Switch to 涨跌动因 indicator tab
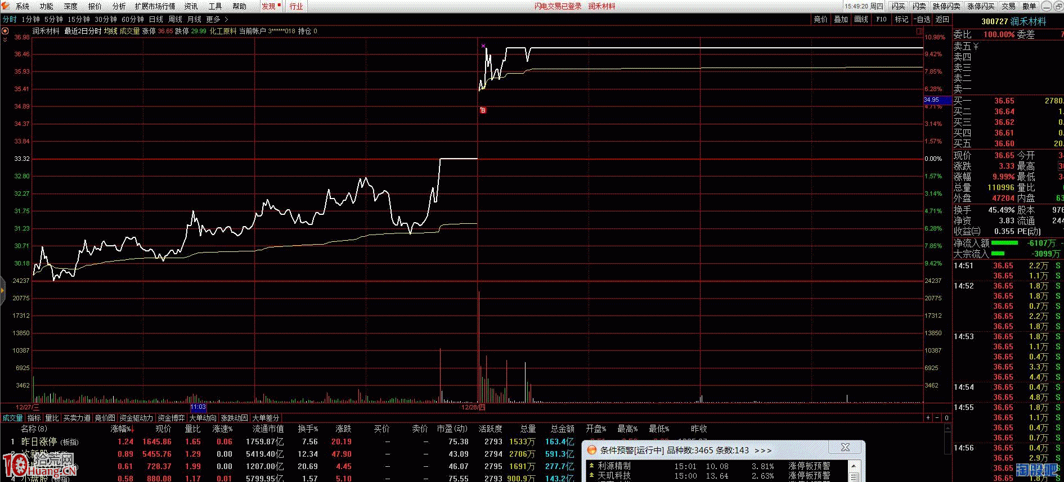1064x482 pixels. [234, 418]
